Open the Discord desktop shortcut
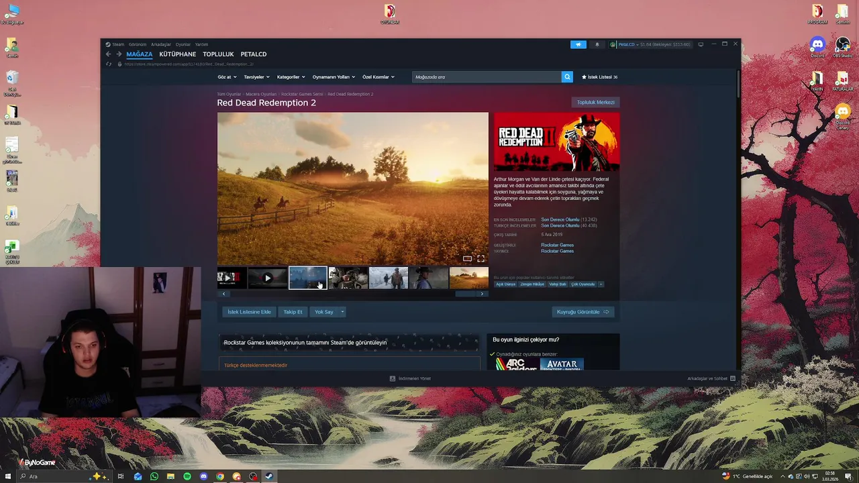 817,47
